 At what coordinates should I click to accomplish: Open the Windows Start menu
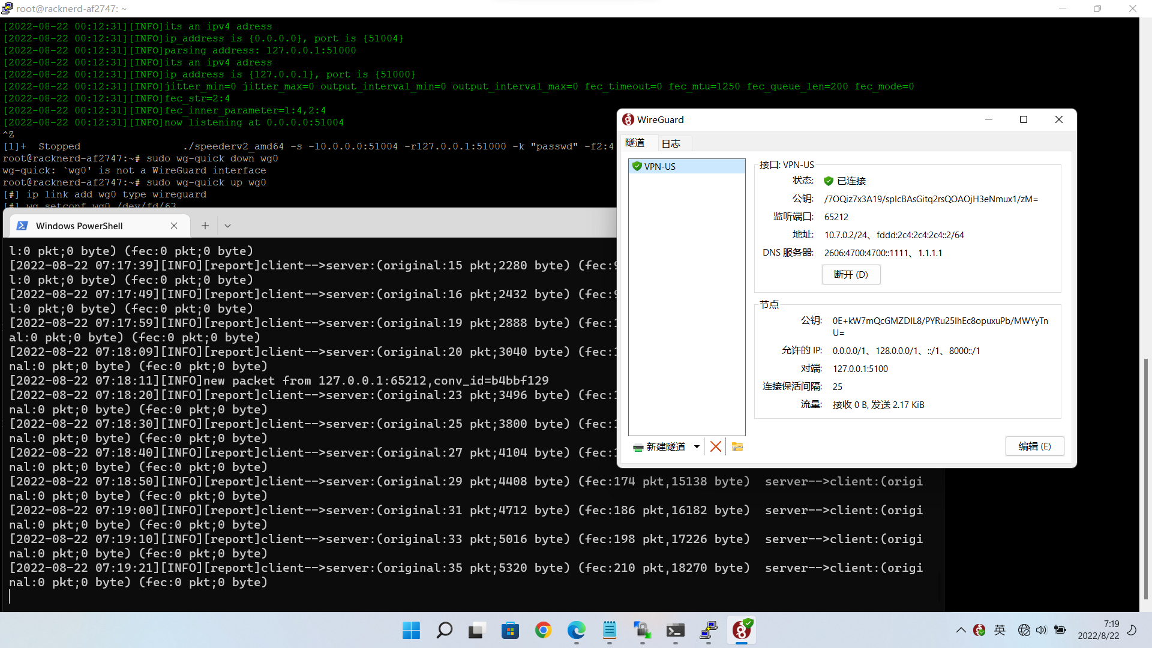point(411,630)
